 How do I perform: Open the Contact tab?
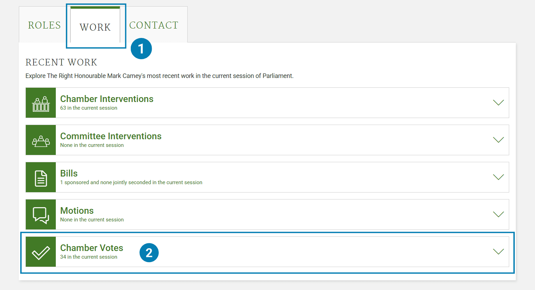pyautogui.click(x=154, y=25)
